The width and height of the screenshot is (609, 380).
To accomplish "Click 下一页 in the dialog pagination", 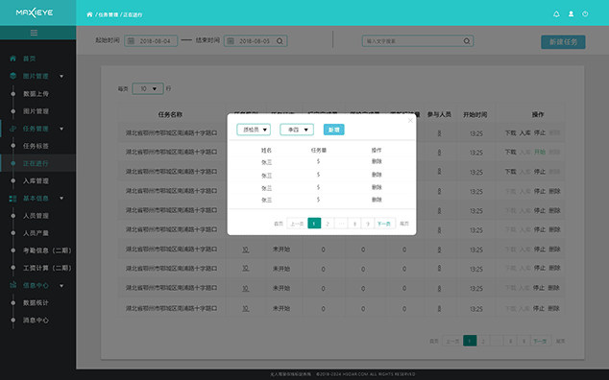I will [384, 224].
